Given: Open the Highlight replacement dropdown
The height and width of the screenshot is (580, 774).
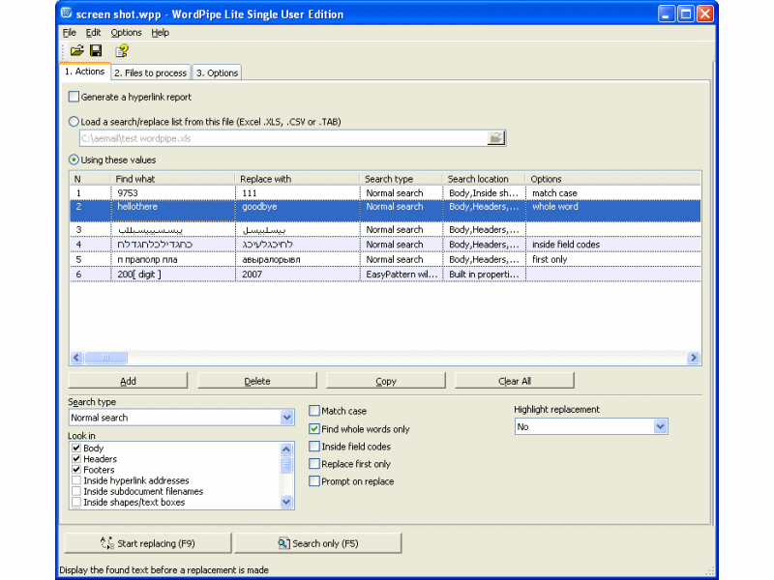Looking at the screenshot, I should tap(660, 426).
